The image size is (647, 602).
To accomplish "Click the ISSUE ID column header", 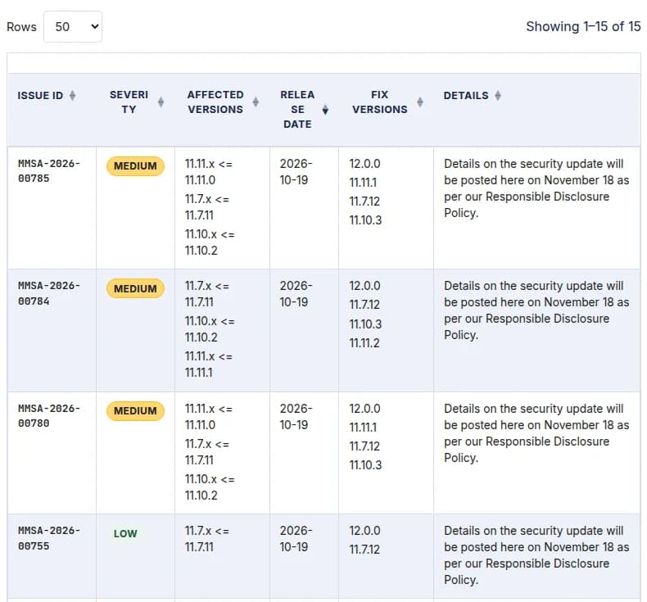I will [40, 95].
